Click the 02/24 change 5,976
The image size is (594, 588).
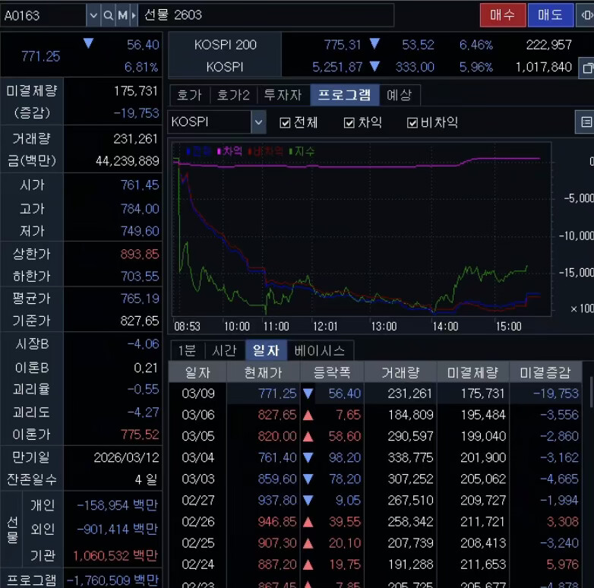563,564
